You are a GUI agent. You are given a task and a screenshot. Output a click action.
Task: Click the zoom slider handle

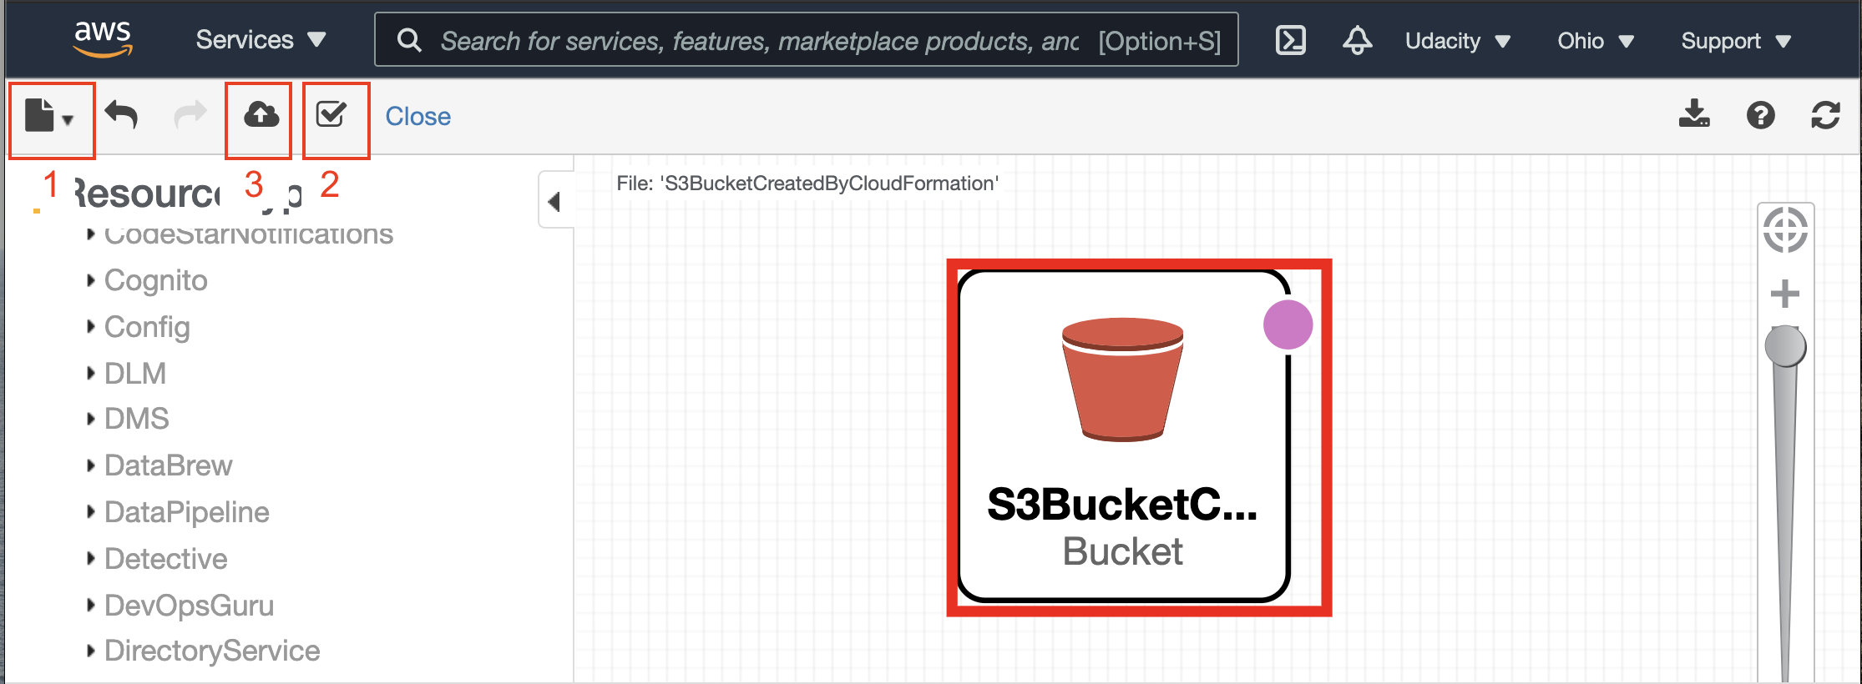1785,346
